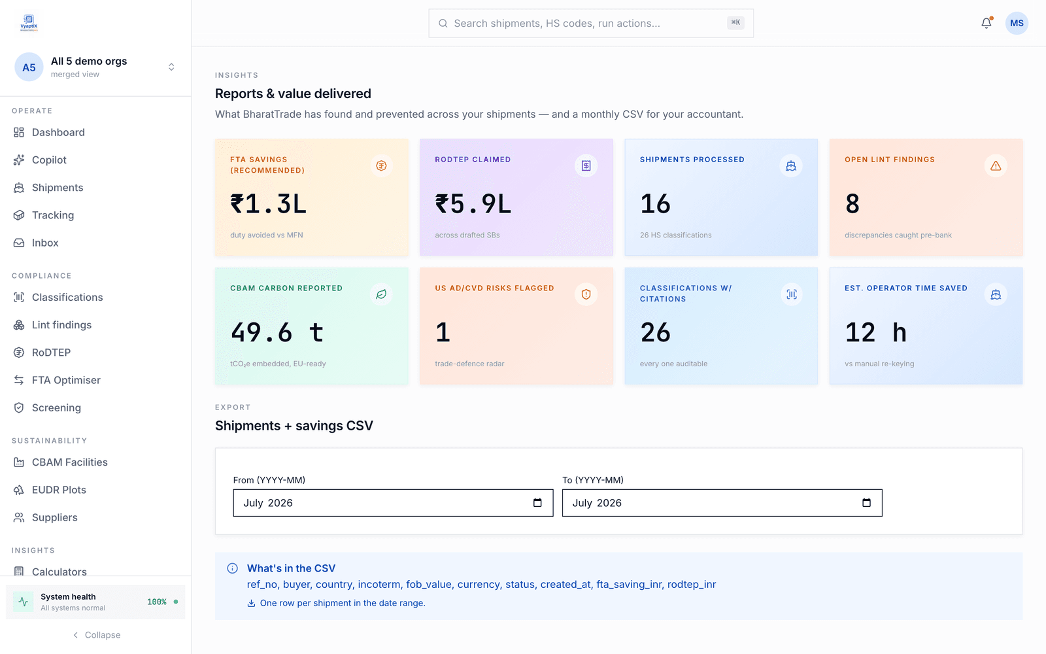Screen dimensions: 1046x654
Task: Click the Calculators icon in sidebar
Action: pos(19,572)
